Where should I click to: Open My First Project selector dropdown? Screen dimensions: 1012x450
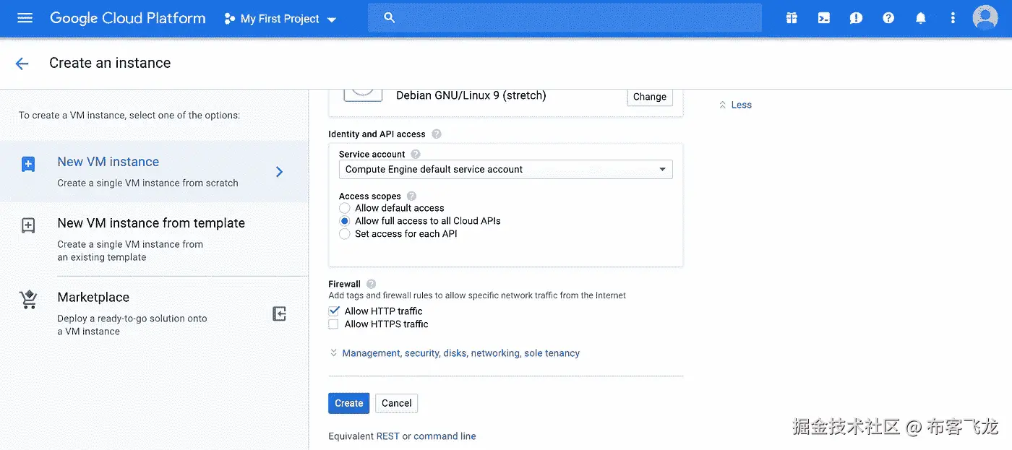[280, 19]
